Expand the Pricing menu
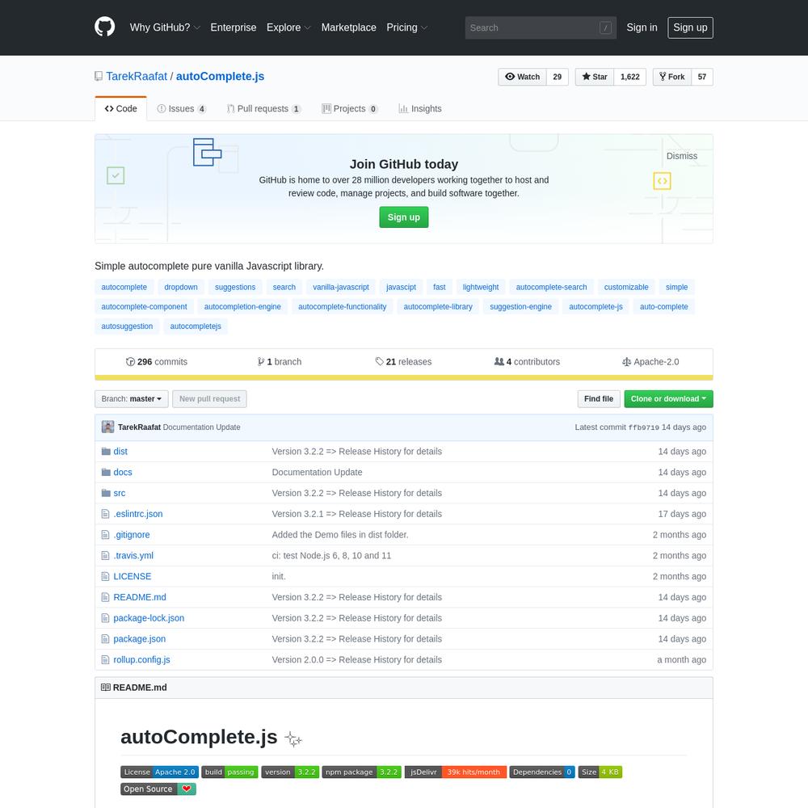Image resolution: width=808 pixels, height=808 pixels. (x=407, y=27)
